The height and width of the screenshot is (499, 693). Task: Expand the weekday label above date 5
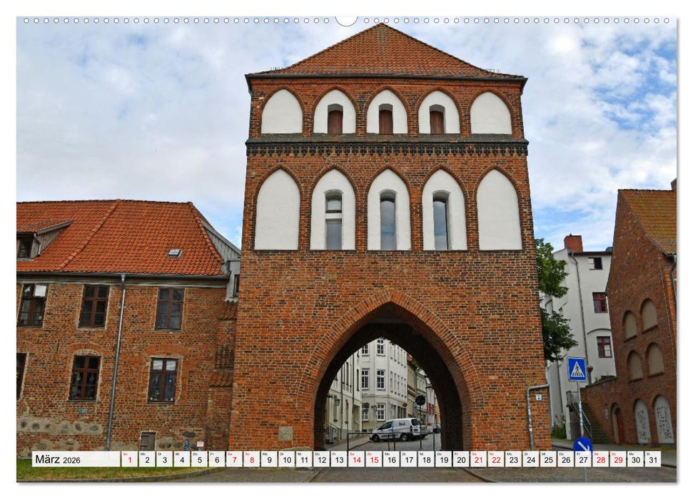pyautogui.click(x=200, y=455)
